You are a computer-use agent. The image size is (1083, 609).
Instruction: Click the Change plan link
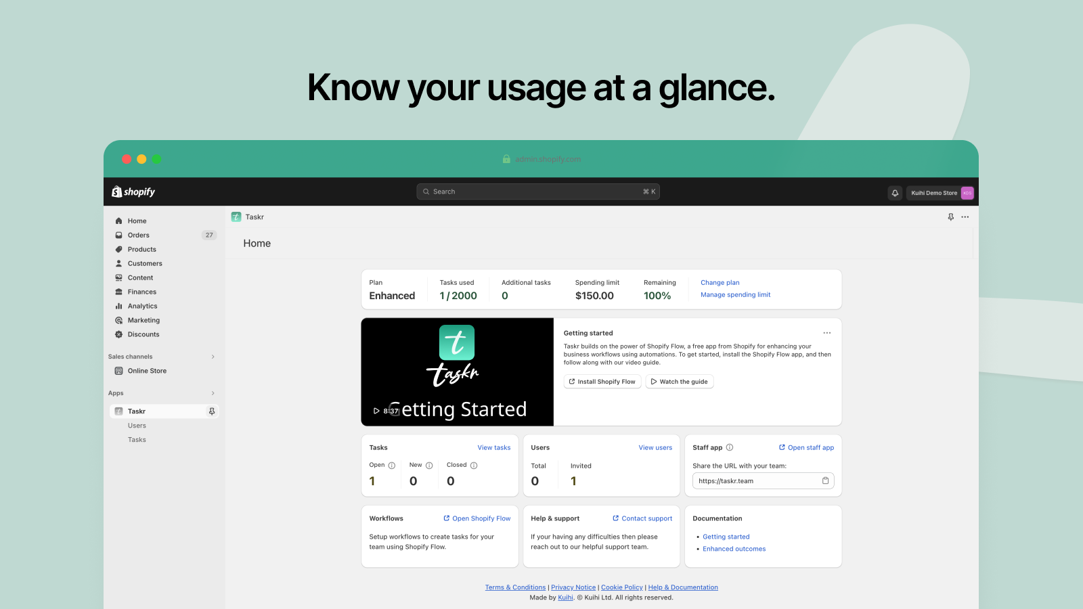coord(720,283)
